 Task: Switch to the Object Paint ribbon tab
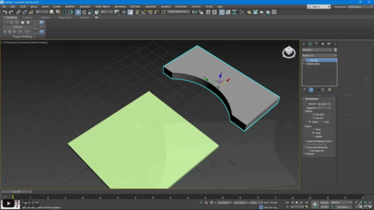coord(65,17)
